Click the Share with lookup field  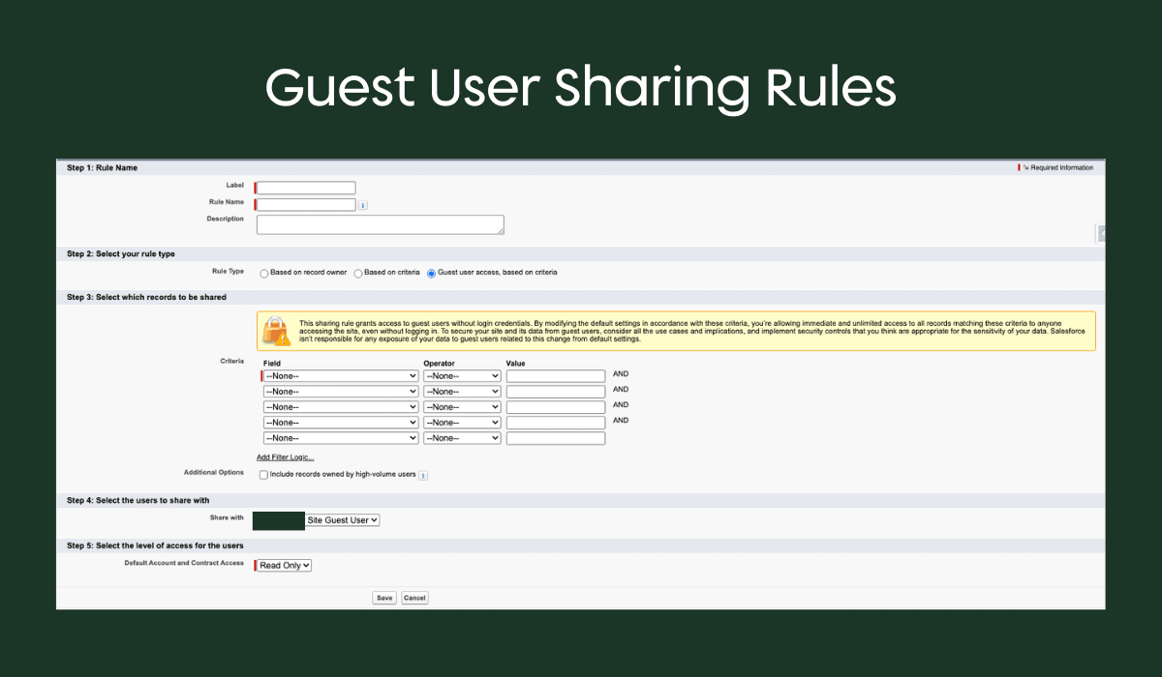click(278, 519)
